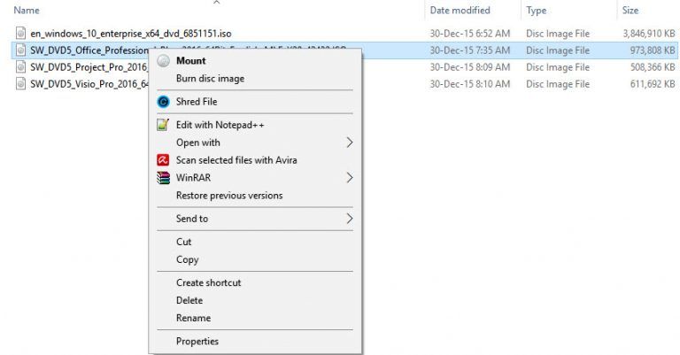The width and height of the screenshot is (680, 355).
Task: Choose Create shortcut option
Action: pos(209,282)
